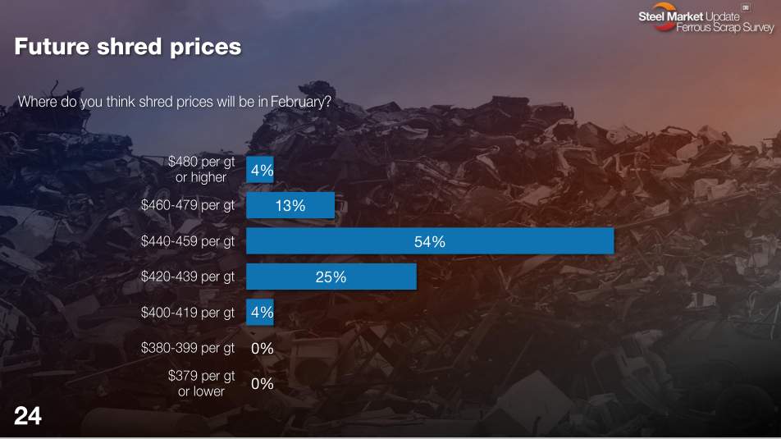The image size is (781, 439).
Task: Click the 0% value for $380-399
Action: click(x=263, y=348)
